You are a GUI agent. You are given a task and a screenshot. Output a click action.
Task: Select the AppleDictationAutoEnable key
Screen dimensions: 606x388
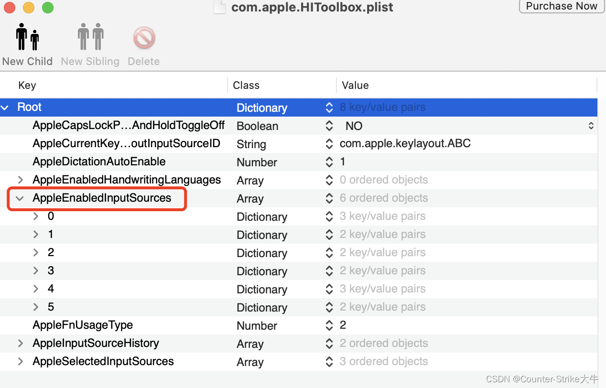(x=99, y=162)
